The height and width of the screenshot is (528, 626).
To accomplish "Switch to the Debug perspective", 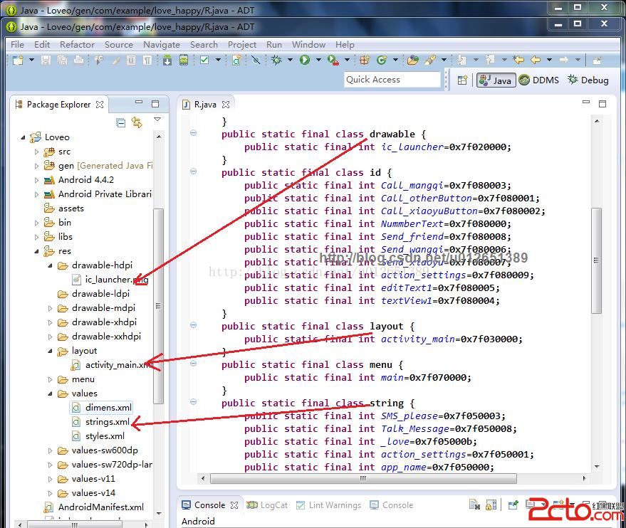I will click(x=588, y=80).
